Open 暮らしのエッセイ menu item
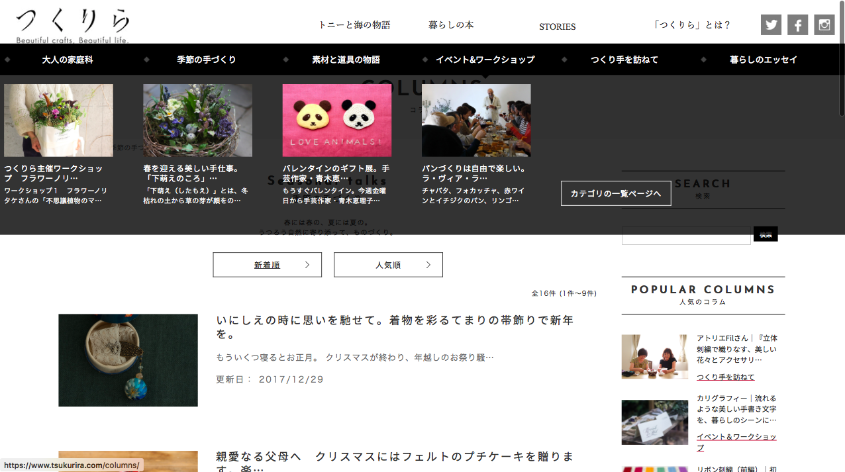The height and width of the screenshot is (472, 845). coord(763,60)
